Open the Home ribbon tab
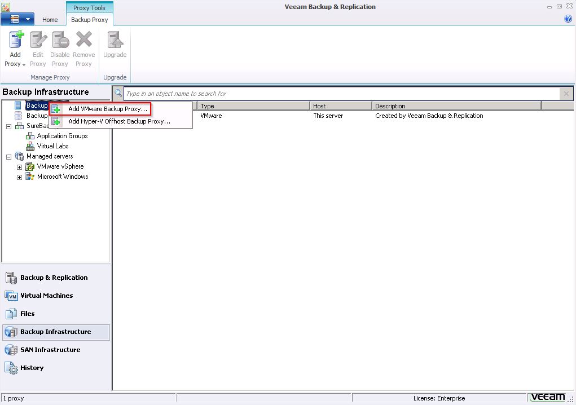This screenshot has height=405, width=576. [50, 20]
